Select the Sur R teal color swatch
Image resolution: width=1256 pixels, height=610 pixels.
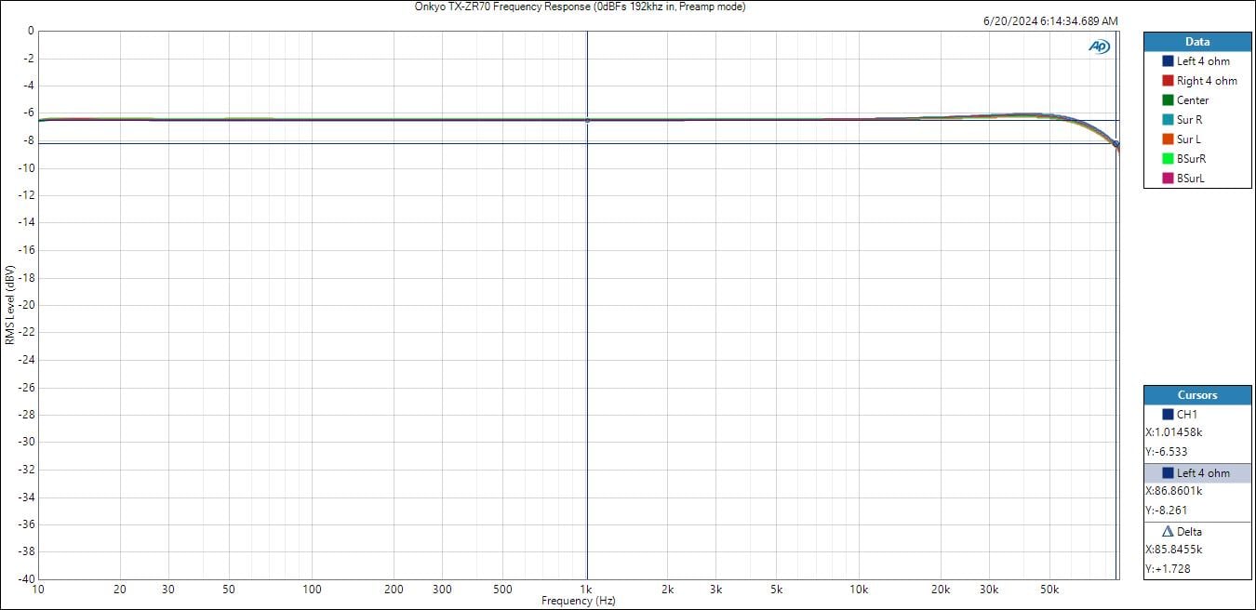click(x=1168, y=120)
